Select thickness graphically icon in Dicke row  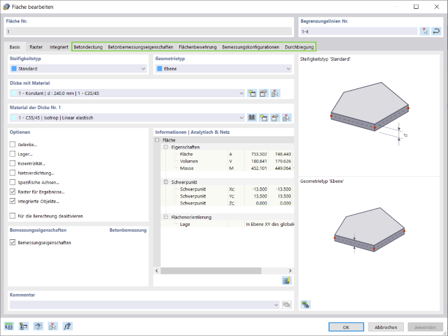(x=275, y=93)
